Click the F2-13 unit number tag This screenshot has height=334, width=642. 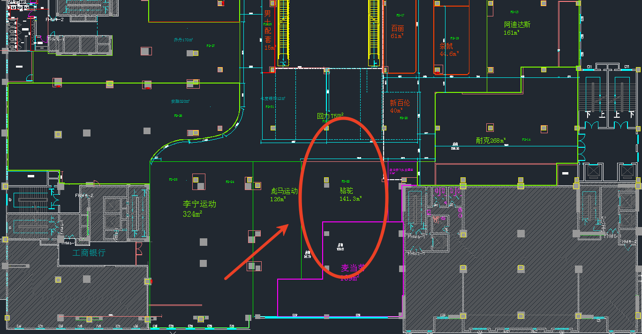click(514, 12)
